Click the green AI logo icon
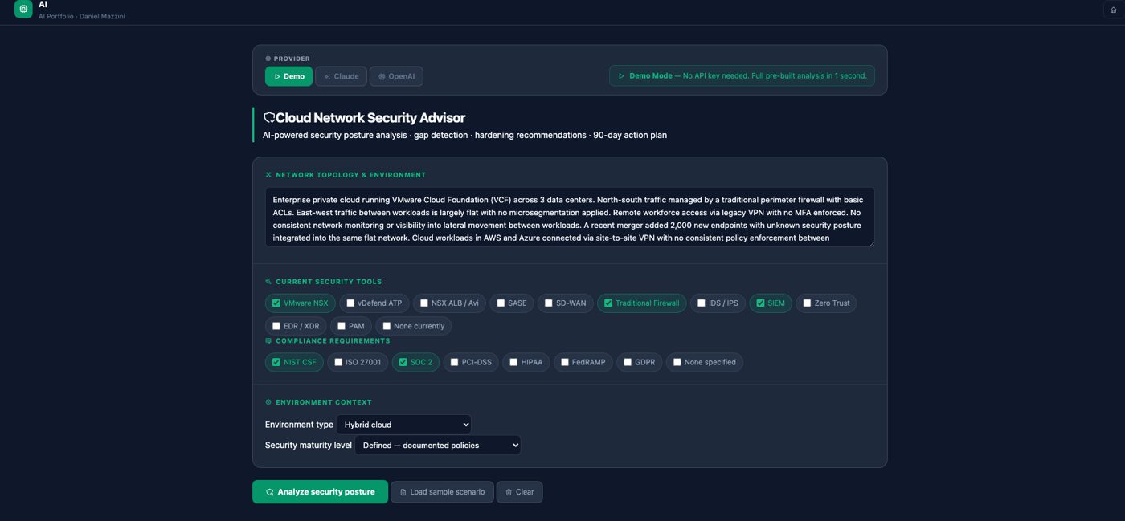Image resolution: width=1125 pixels, height=521 pixels. pos(23,9)
